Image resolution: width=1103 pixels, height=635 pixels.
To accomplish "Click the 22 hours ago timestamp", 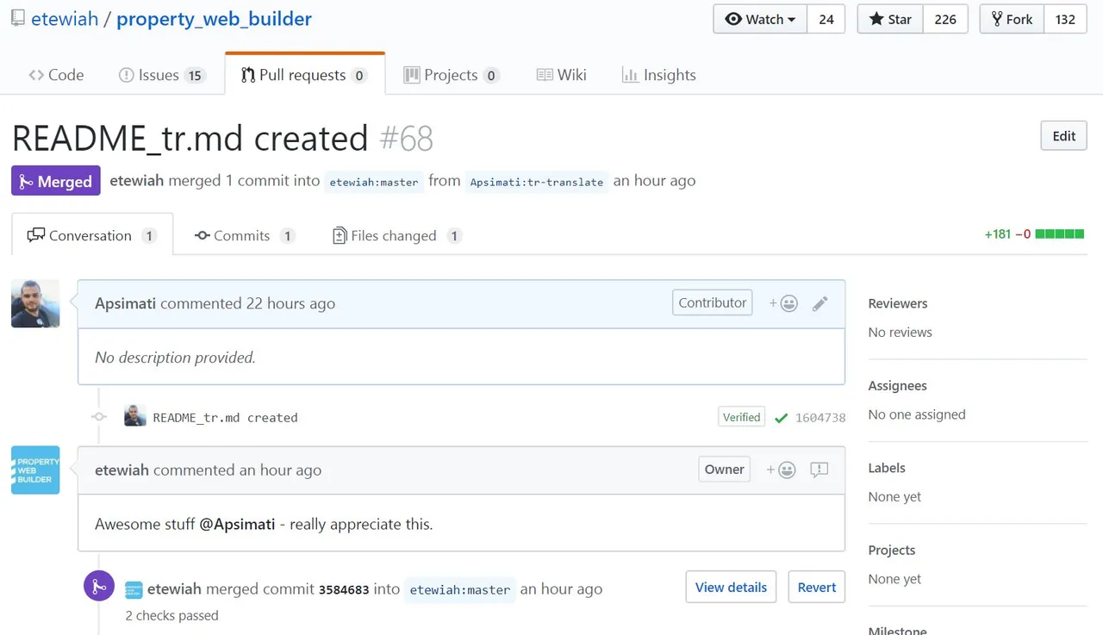I will pos(290,303).
